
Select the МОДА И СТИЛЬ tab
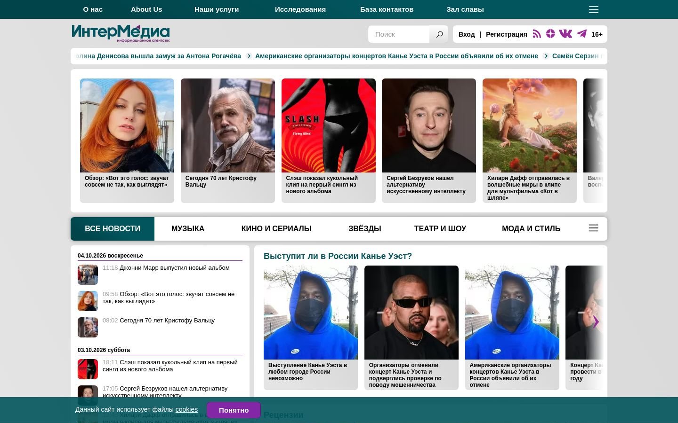tap(531, 229)
